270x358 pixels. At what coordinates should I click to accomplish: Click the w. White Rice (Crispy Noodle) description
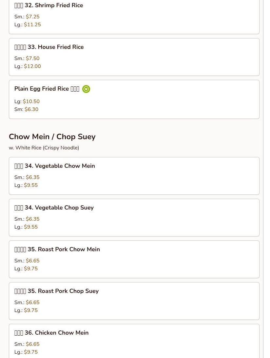click(44, 148)
